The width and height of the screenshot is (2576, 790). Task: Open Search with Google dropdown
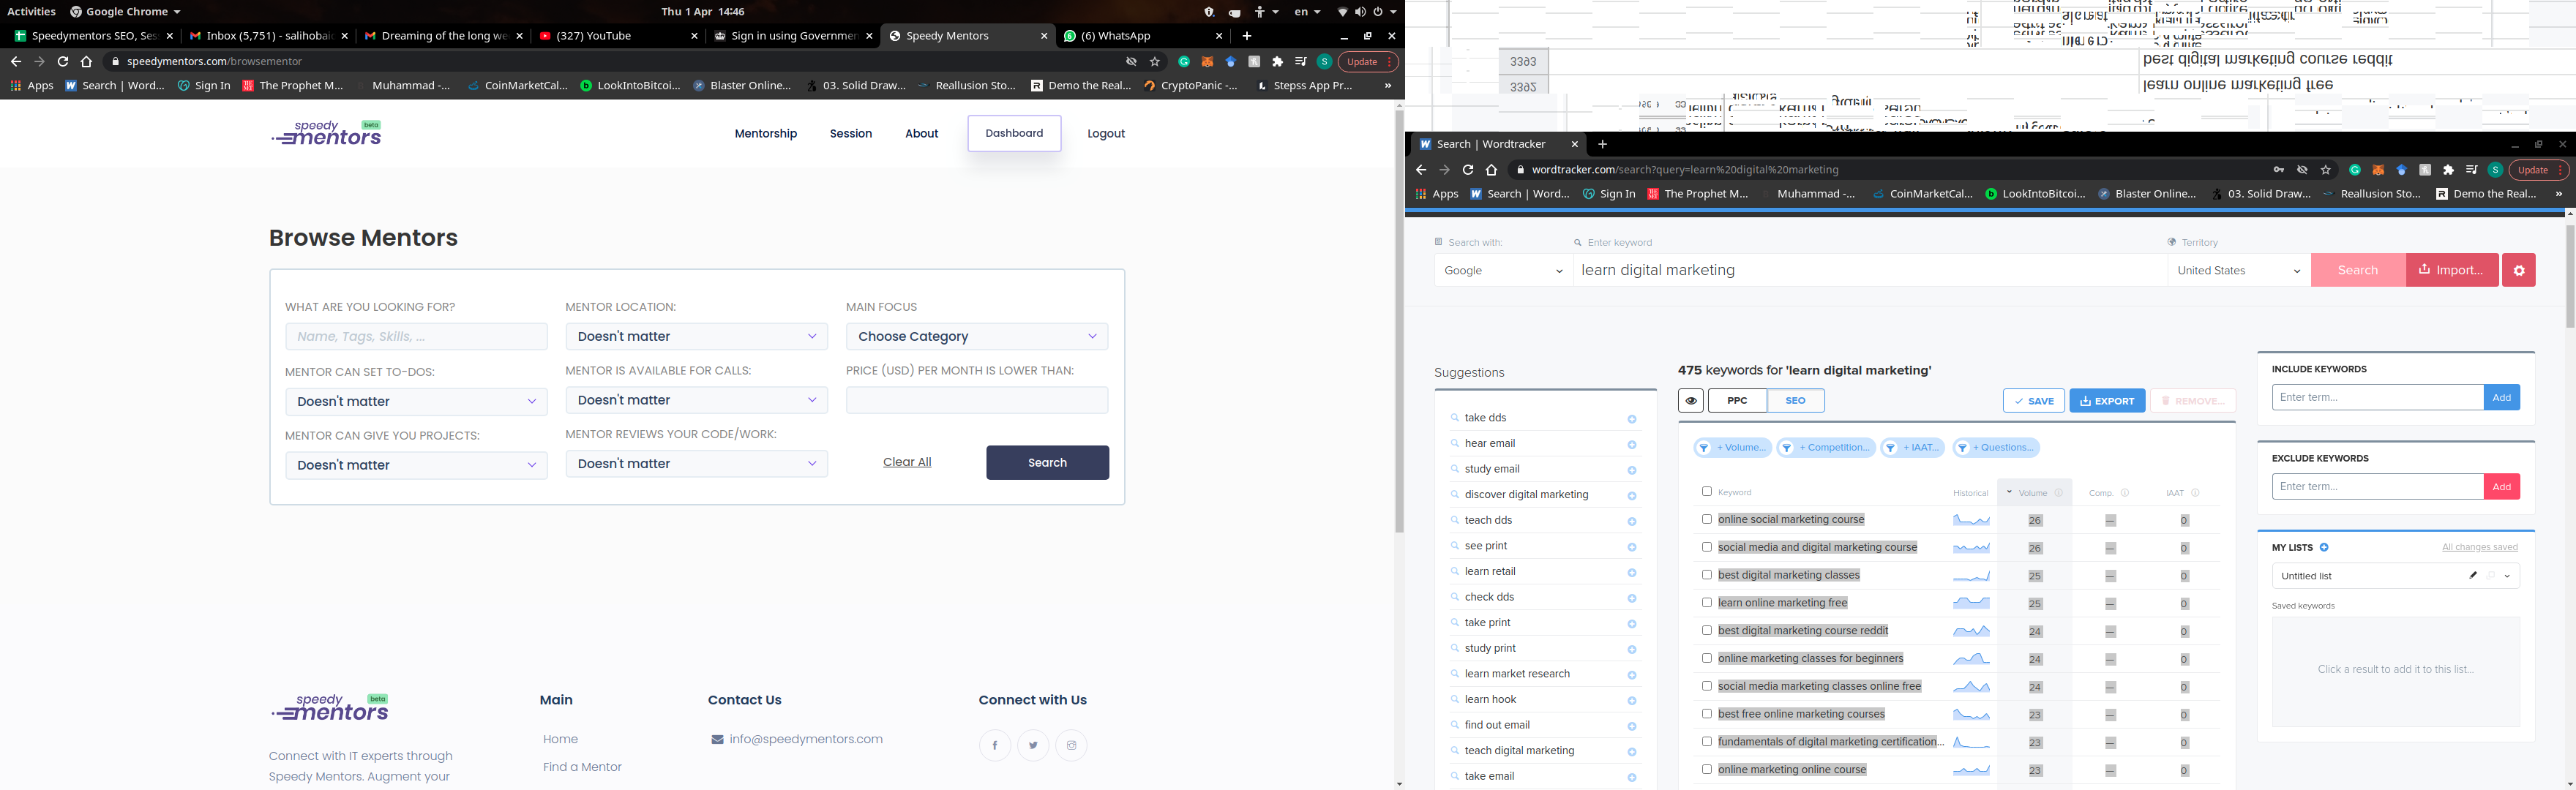point(1503,270)
